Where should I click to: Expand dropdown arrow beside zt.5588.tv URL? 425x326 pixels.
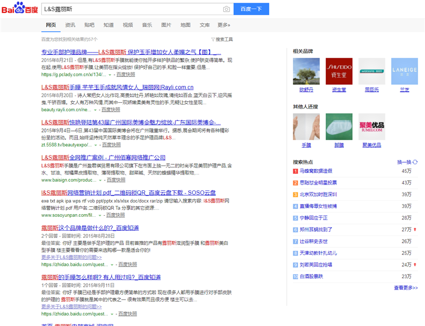click(96, 145)
